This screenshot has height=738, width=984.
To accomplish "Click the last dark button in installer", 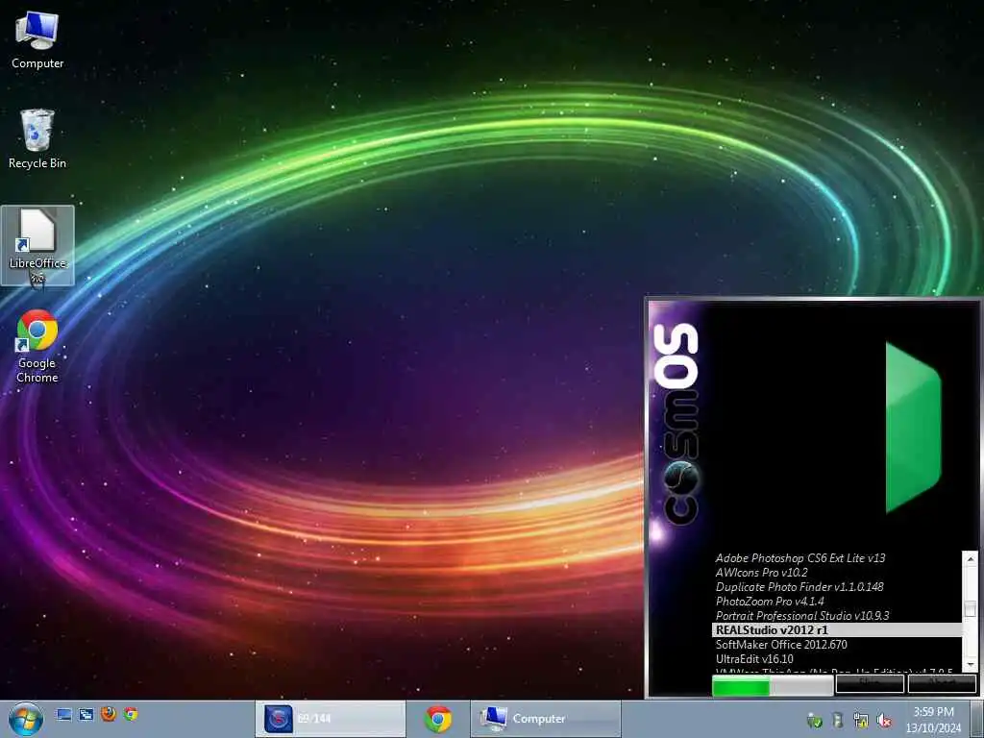I will point(942,684).
